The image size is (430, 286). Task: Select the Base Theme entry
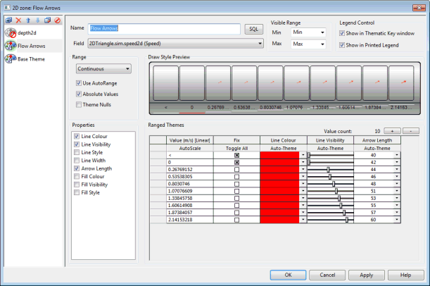coord(32,59)
